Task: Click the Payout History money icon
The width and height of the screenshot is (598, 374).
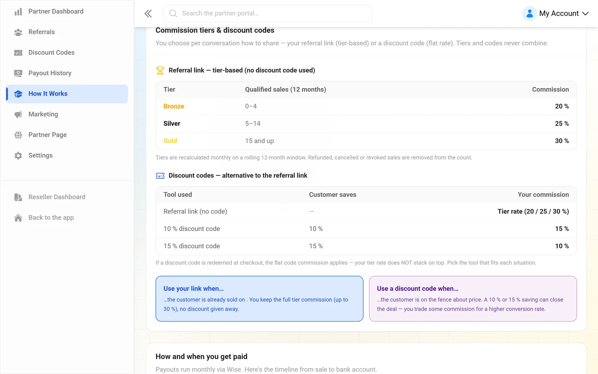Action: 18,73
